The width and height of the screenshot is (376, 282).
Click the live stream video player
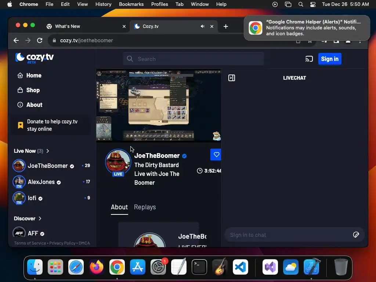pos(159,105)
